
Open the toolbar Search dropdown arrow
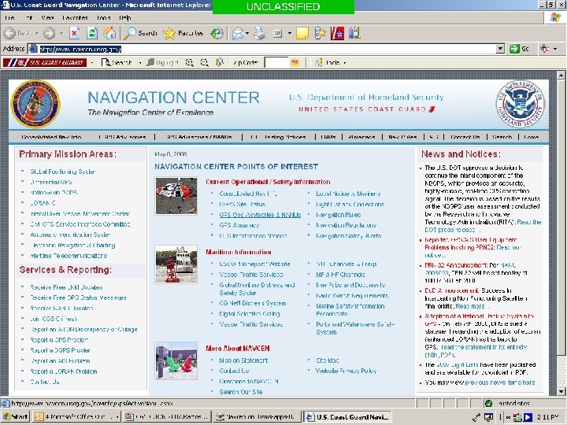[140, 62]
